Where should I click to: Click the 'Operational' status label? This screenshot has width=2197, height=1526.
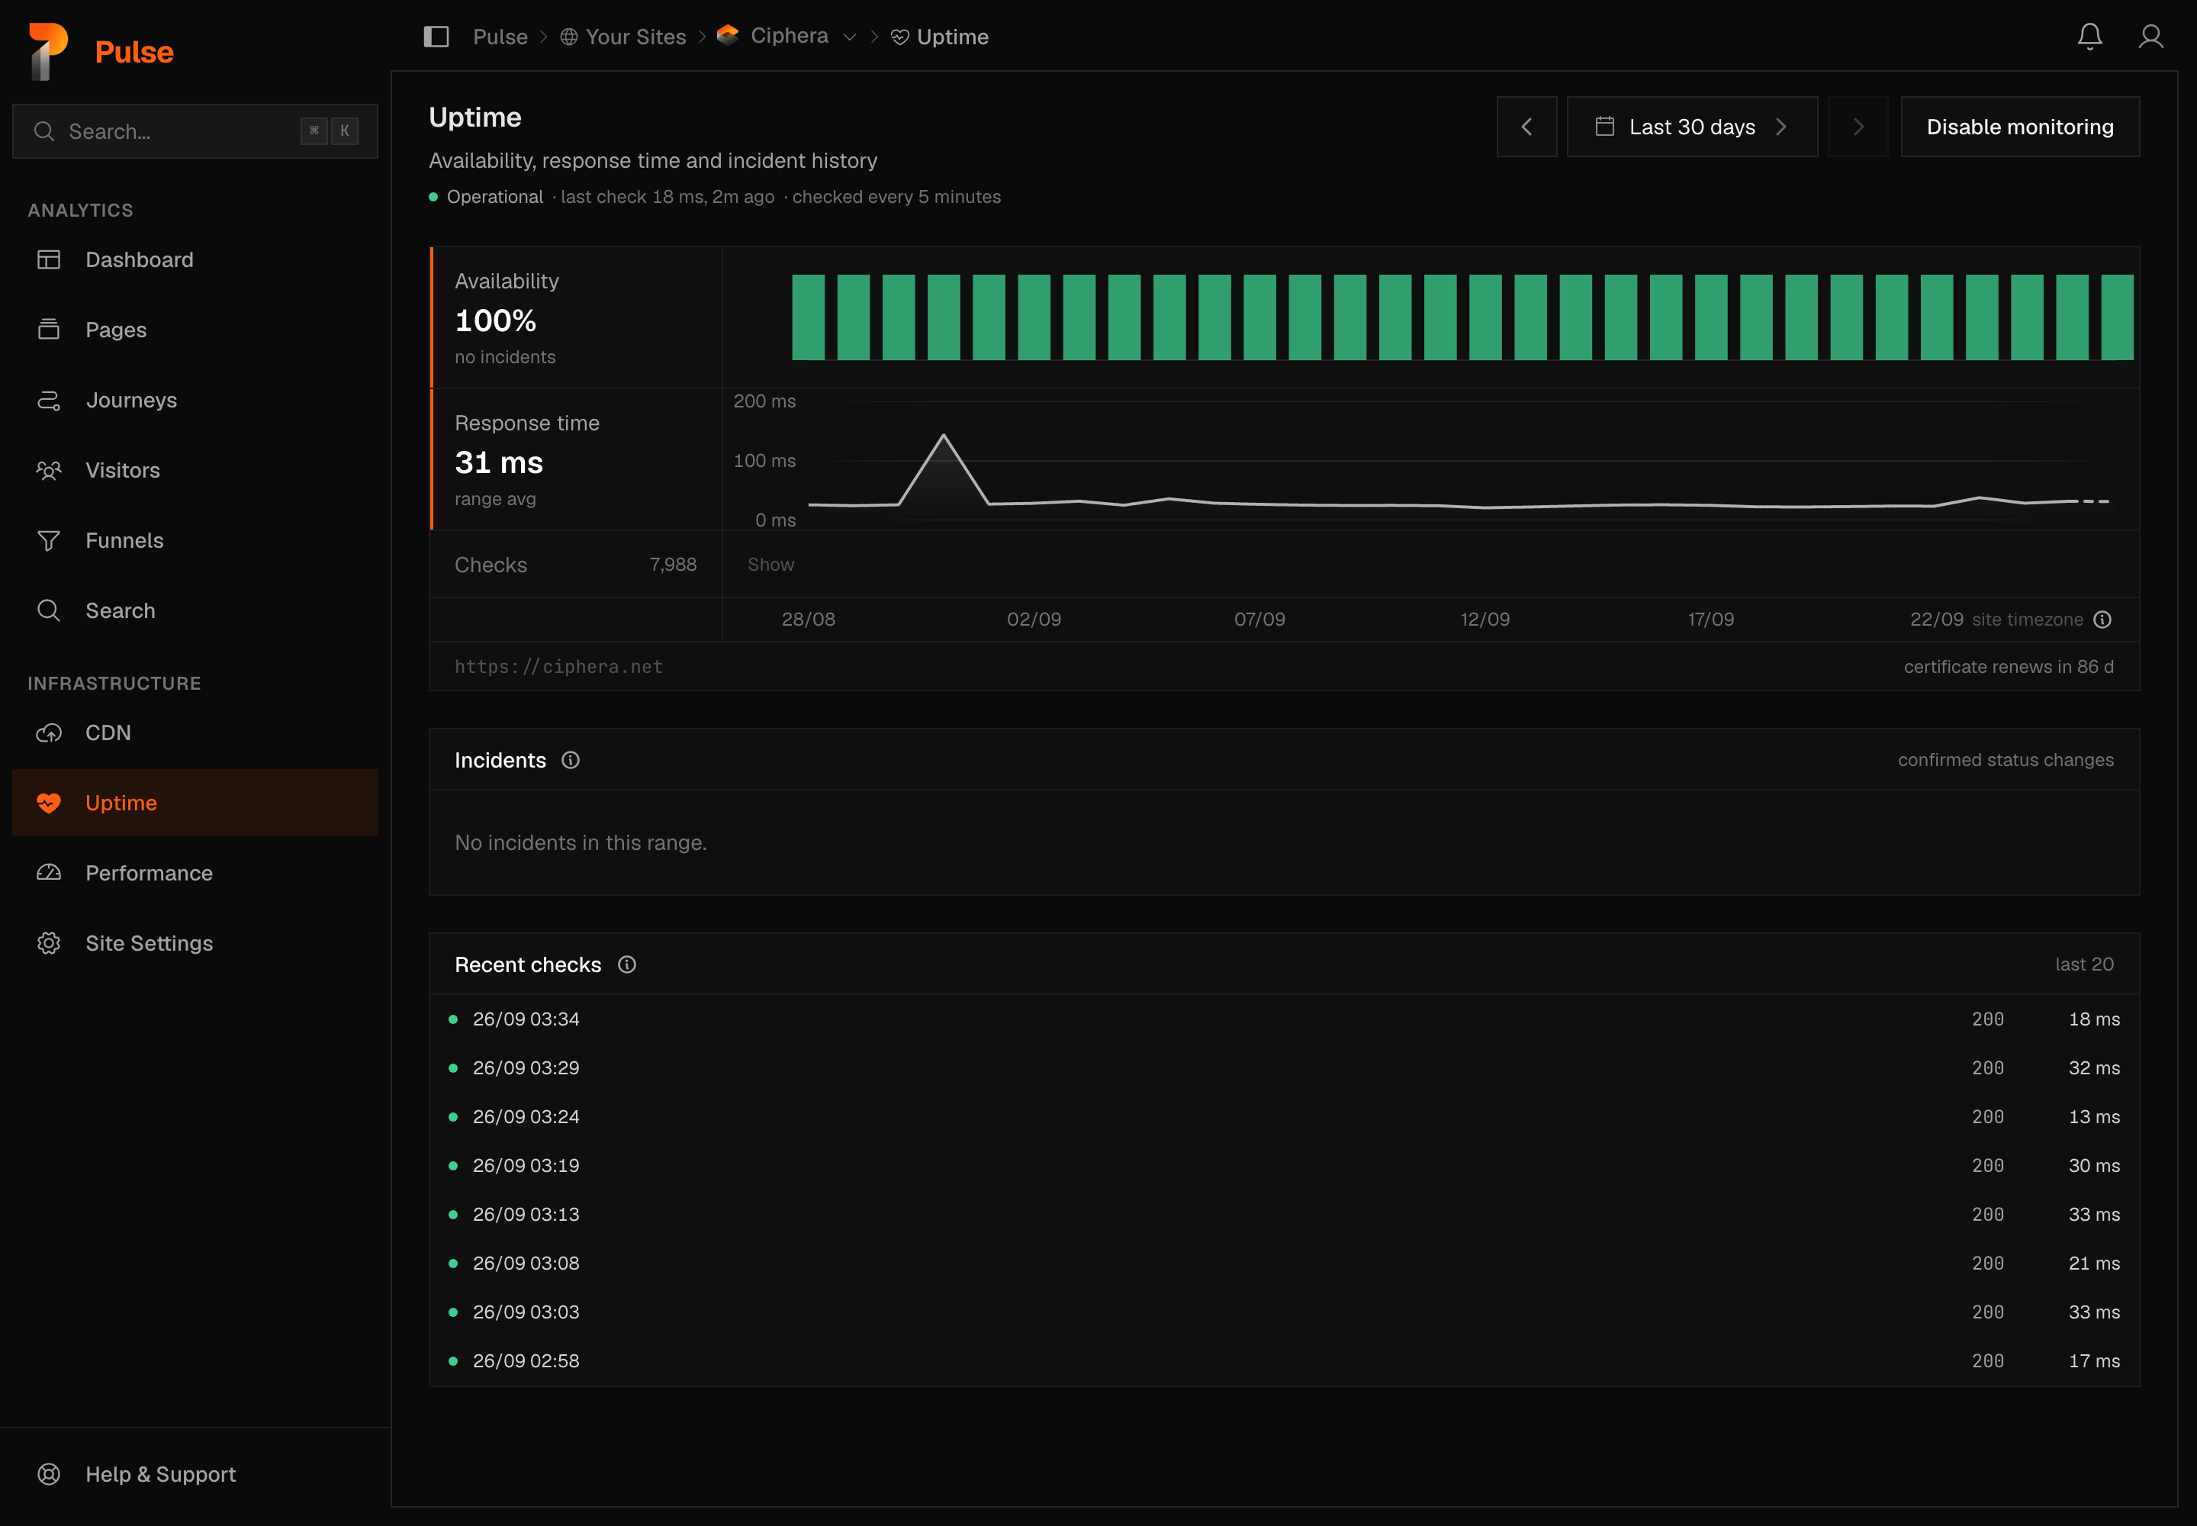[x=494, y=197]
